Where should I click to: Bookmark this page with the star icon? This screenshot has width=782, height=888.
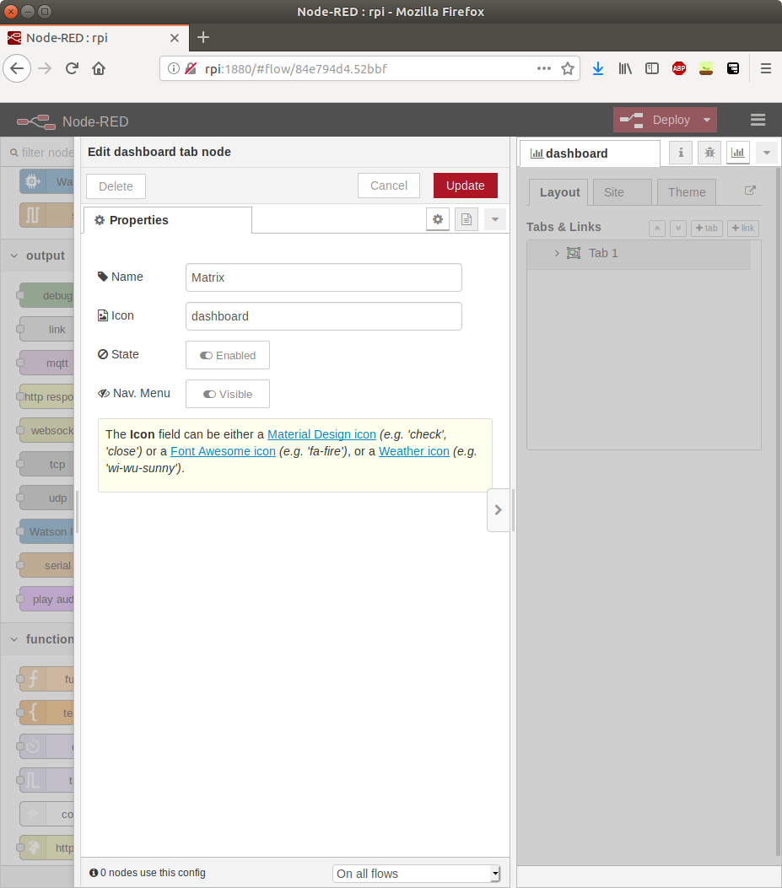pos(567,68)
